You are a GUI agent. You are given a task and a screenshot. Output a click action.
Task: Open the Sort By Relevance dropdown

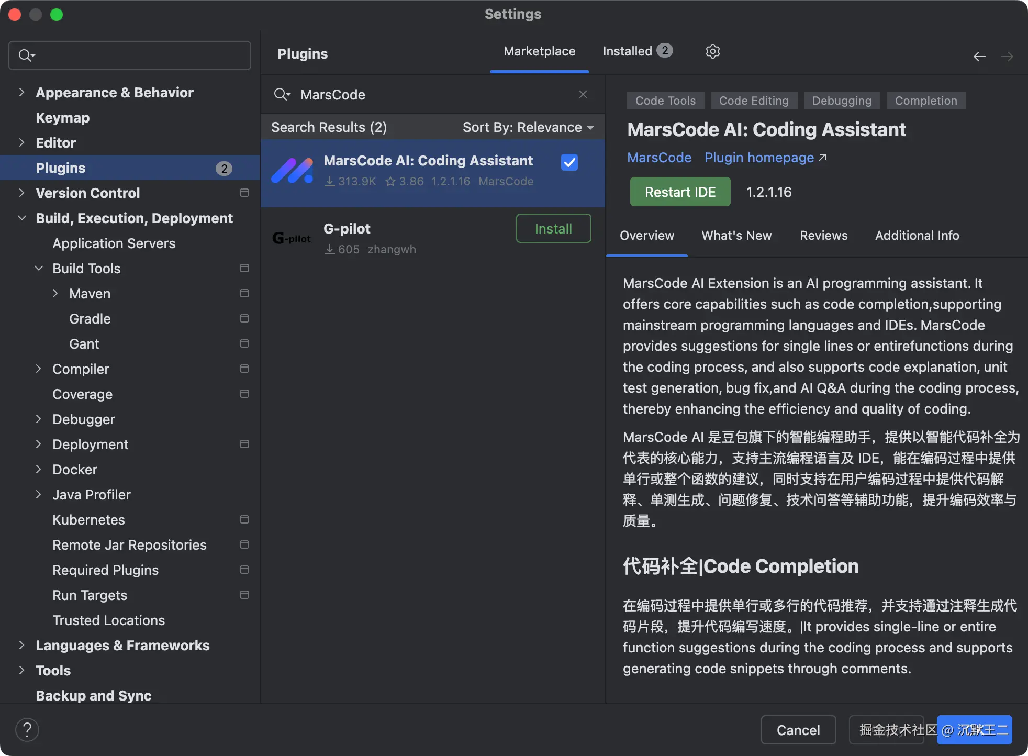tap(528, 127)
